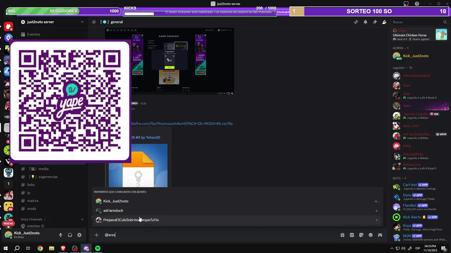Open the mediafire PACK+DE+MODS link
The image size is (451, 253).
coord(181,124)
